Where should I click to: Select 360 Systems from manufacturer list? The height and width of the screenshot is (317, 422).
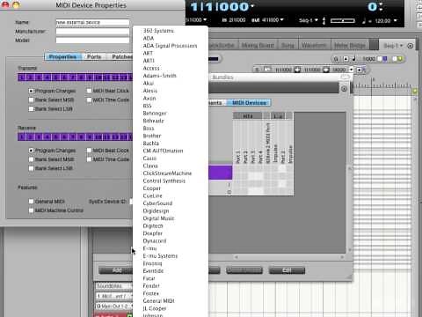(x=158, y=31)
